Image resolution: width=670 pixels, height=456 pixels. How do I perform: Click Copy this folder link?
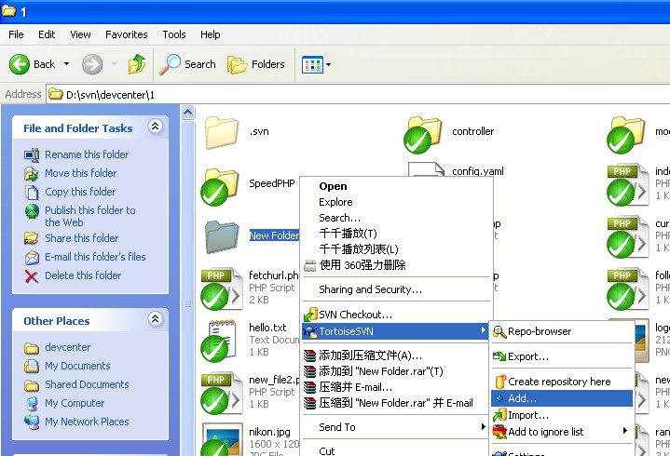point(80,192)
